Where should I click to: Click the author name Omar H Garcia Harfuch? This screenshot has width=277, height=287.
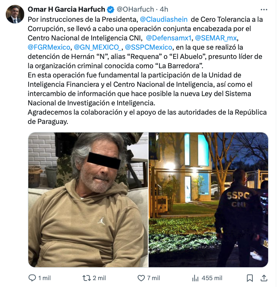[x=67, y=9]
